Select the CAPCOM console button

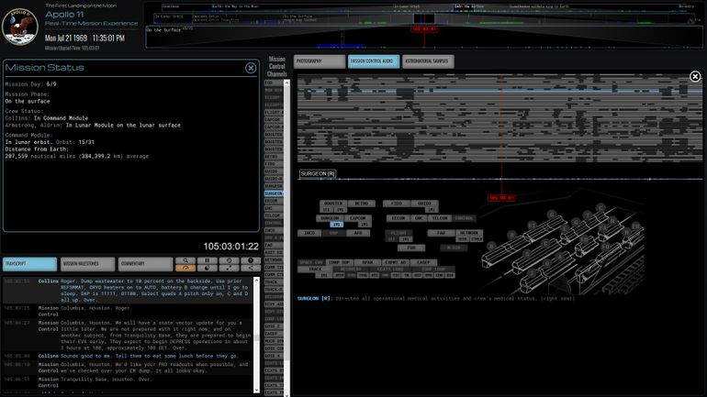pos(359,218)
